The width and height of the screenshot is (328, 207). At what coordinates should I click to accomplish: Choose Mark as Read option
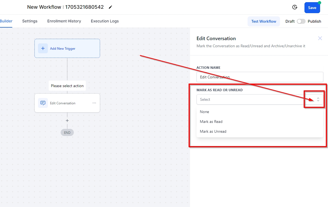click(211, 122)
